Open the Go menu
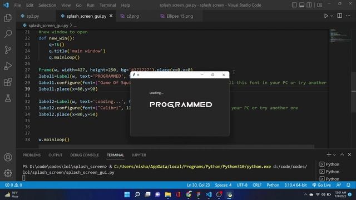This screenshot has width=356, height=200. pyautogui.click(x=78, y=5)
